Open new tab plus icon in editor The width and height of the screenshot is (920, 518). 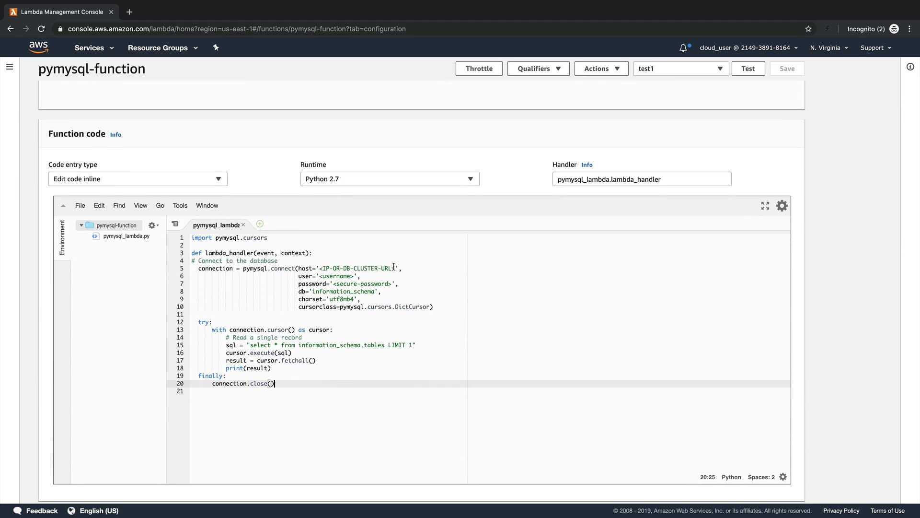point(260,224)
